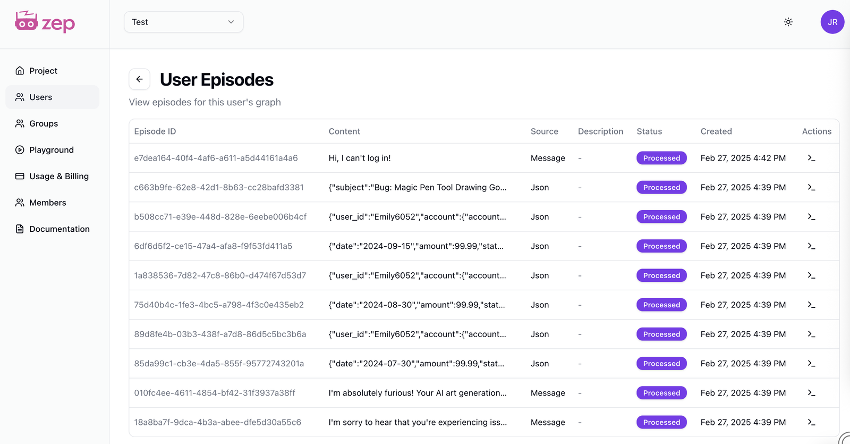Click the Processed badge on the first row
Screen dimensions: 850x444
[661, 158]
